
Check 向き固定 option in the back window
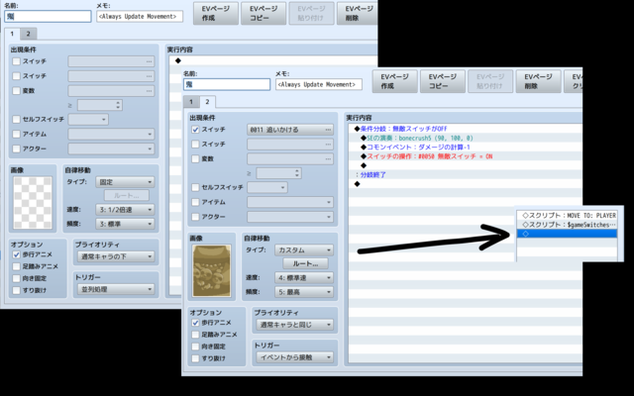(16, 278)
